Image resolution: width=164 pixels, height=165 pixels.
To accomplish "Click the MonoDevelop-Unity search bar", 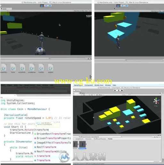I will 36,91.
